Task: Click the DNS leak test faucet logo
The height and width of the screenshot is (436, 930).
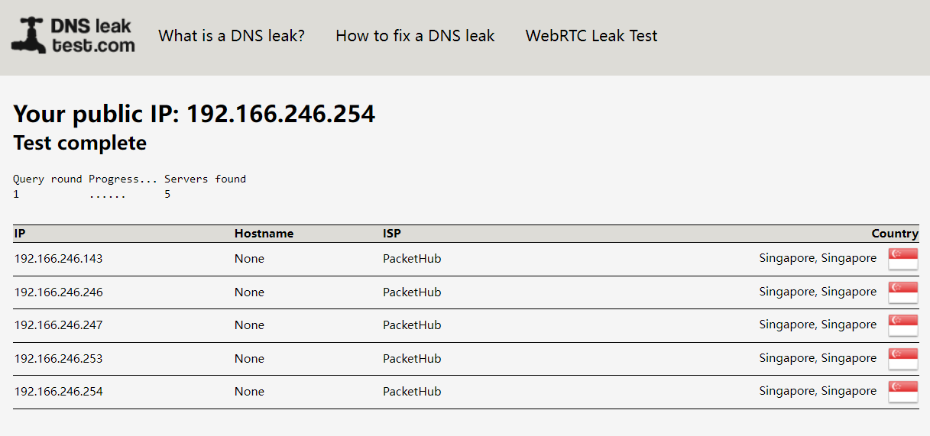Action: tap(28, 36)
